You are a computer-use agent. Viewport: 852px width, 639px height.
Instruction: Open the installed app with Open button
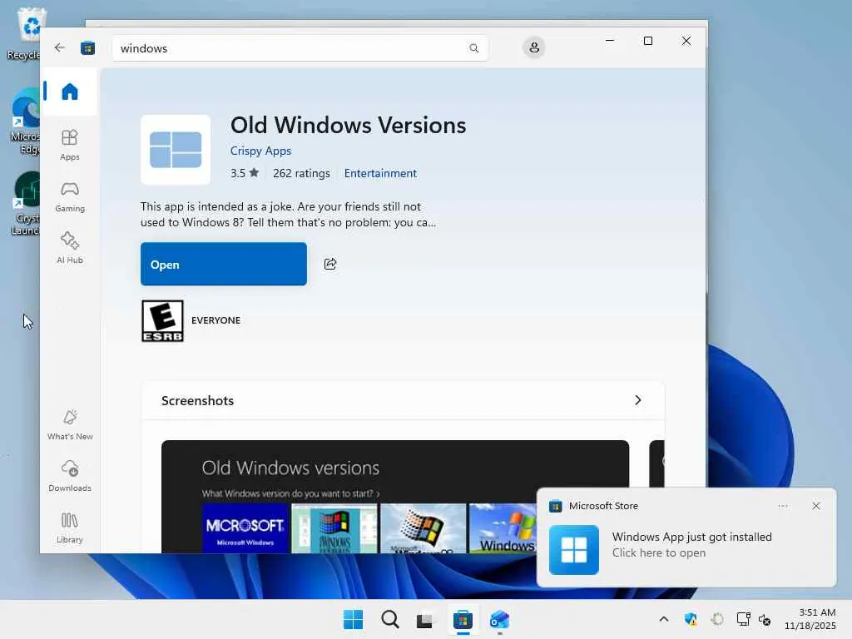(224, 264)
